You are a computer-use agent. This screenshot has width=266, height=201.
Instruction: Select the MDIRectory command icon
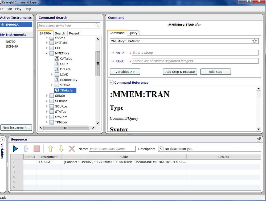[x=57, y=80]
